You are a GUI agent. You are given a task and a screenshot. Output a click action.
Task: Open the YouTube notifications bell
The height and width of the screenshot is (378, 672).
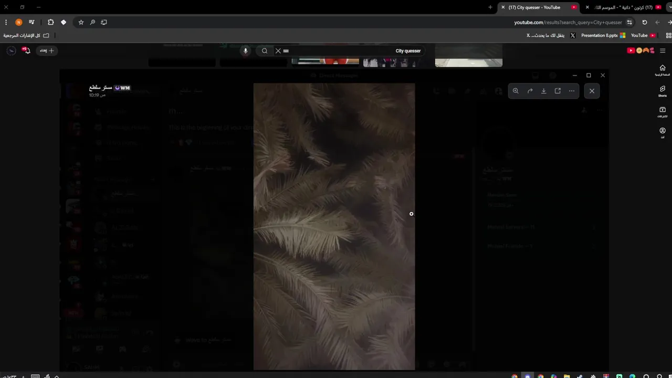tap(26, 50)
